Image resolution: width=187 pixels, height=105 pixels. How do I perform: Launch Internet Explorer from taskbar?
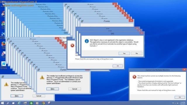(19, 103)
